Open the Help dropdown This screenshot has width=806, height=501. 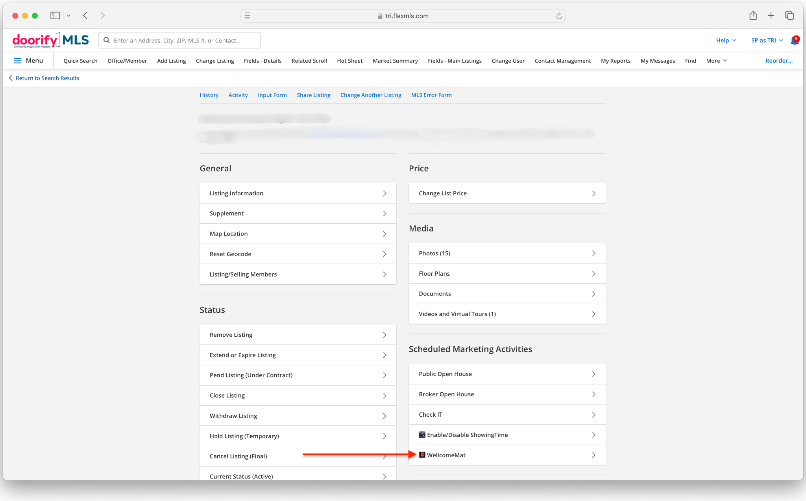726,41
